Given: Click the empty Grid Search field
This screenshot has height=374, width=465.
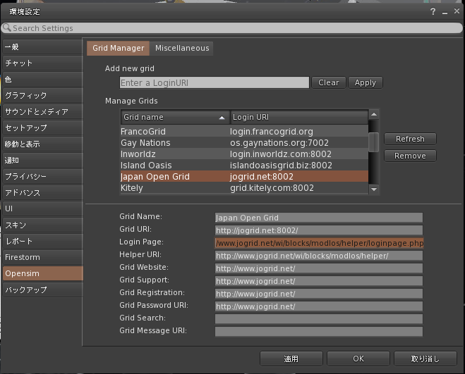Looking at the screenshot, I should [x=319, y=319].
